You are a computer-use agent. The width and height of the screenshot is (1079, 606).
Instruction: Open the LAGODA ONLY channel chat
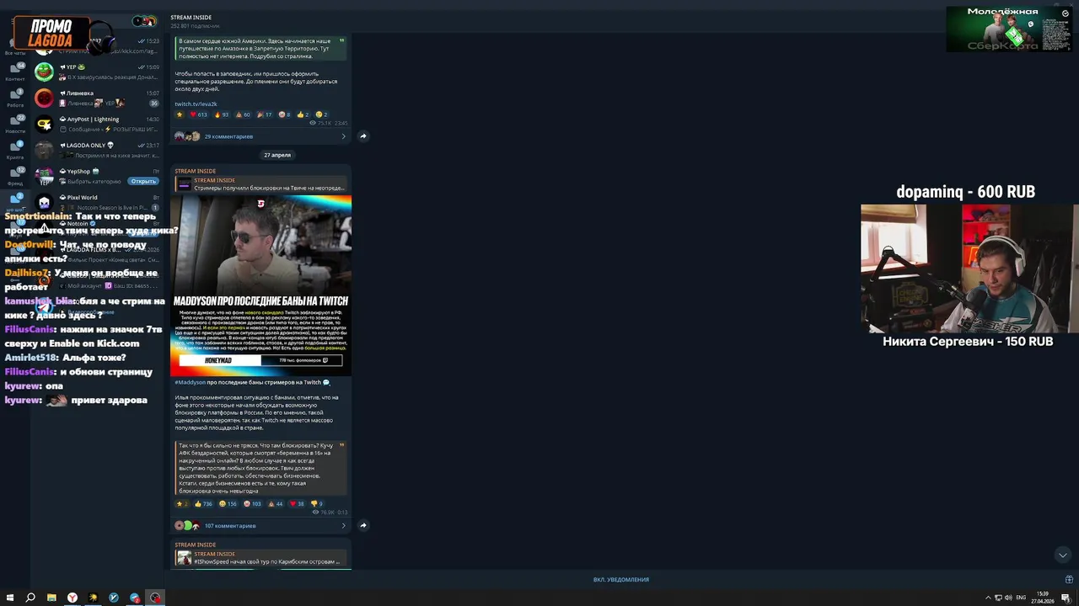coord(97,150)
